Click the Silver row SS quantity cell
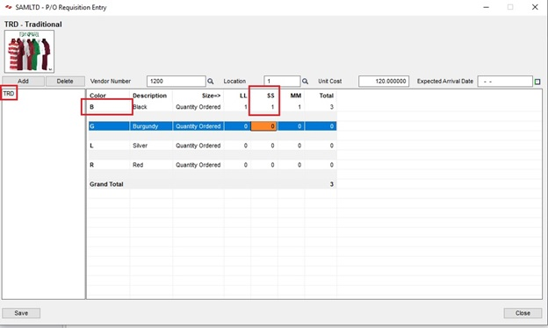 point(264,146)
